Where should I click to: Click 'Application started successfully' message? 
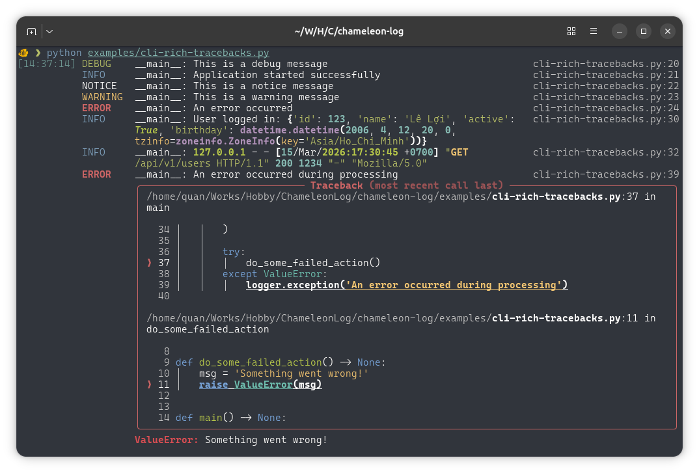[286, 75]
